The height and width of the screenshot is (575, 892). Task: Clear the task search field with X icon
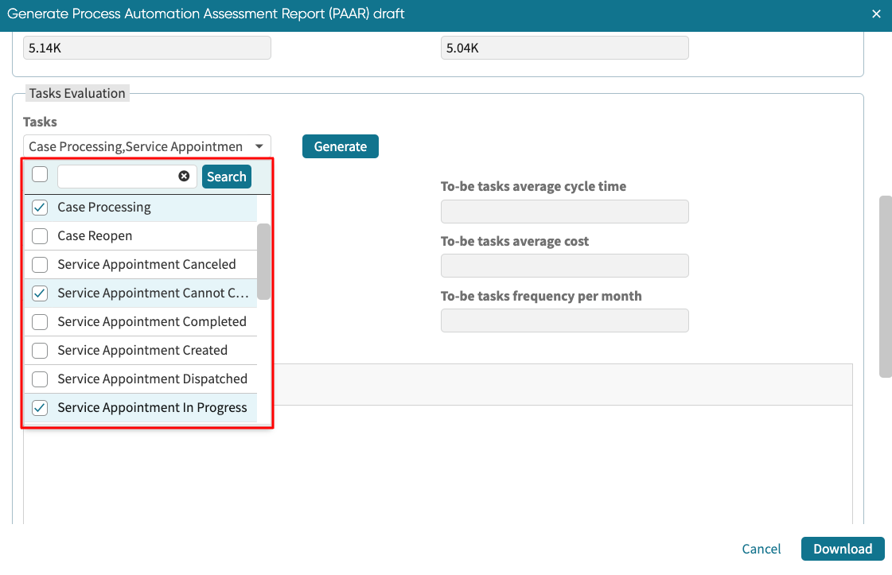tap(184, 177)
